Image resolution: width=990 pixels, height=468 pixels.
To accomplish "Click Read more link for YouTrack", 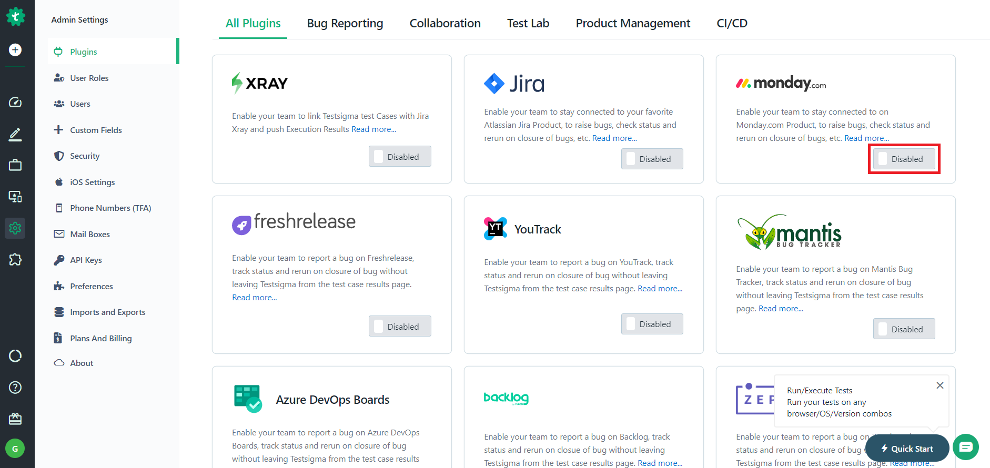I will 660,288.
